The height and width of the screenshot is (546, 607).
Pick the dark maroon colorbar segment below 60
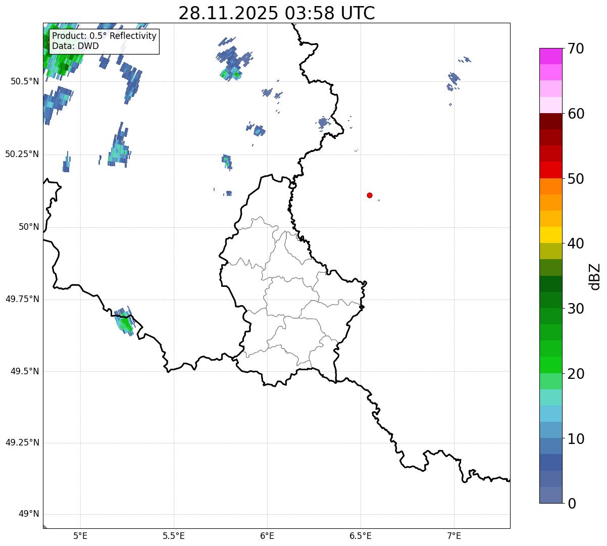pyautogui.click(x=551, y=121)
